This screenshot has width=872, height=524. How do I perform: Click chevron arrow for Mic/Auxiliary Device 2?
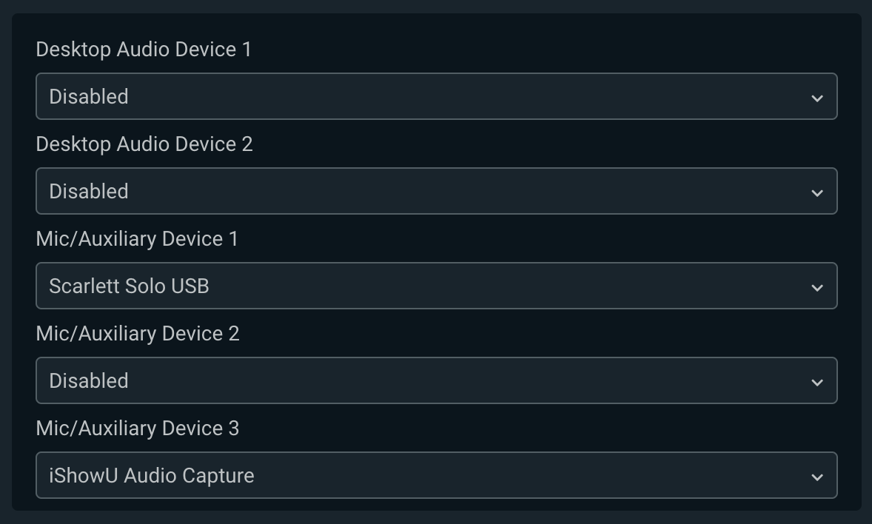(817, 383)
